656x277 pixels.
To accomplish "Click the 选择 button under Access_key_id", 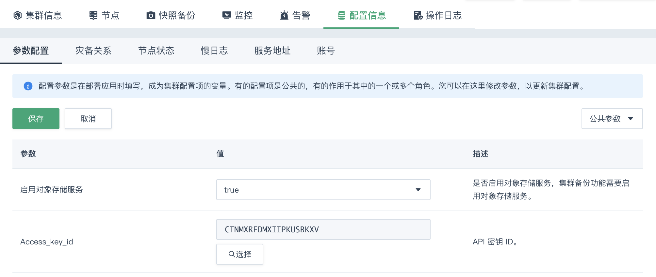I will (240, 254).
